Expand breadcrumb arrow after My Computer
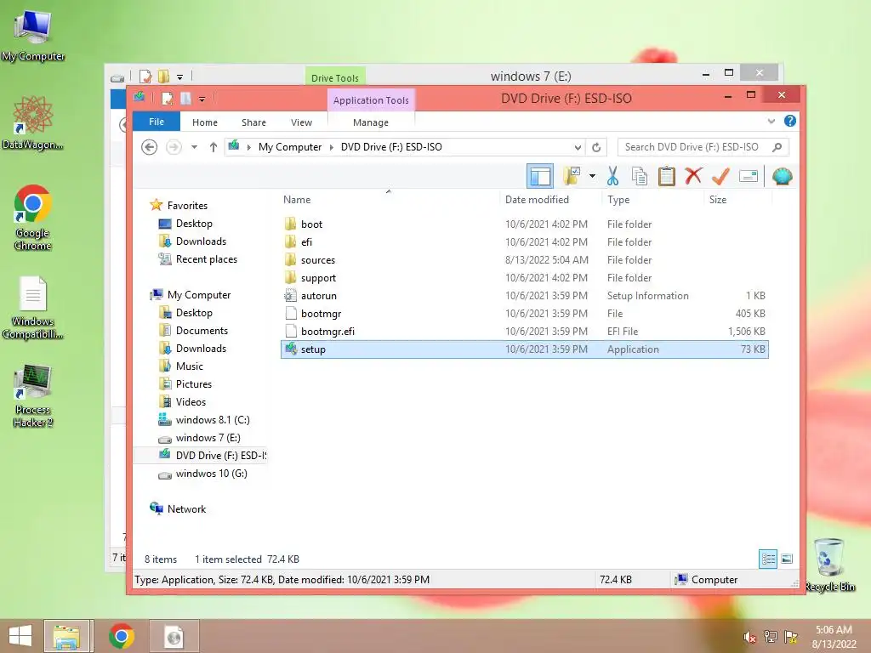The image size is (871, 653). [x=332, y=147]
